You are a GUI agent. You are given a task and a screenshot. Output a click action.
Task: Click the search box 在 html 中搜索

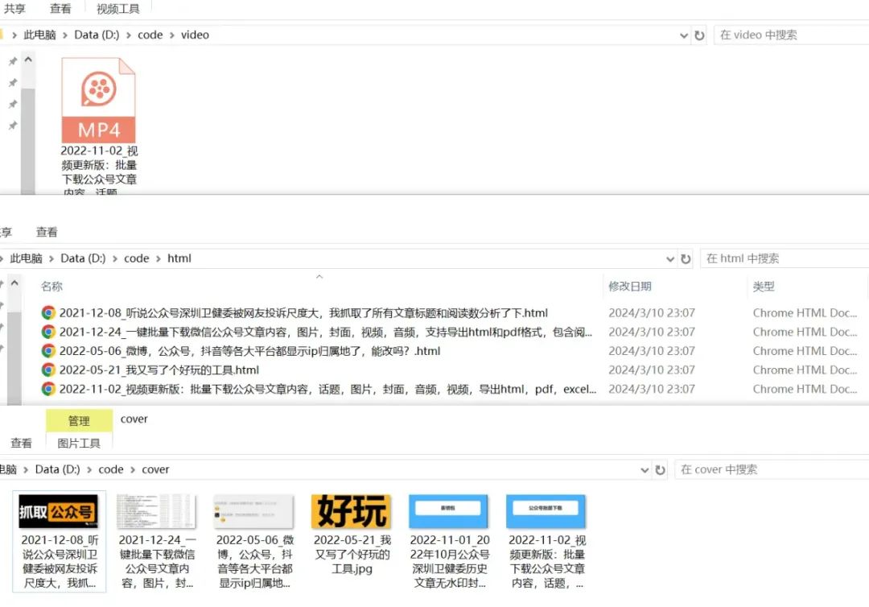[x=785, y=258]
